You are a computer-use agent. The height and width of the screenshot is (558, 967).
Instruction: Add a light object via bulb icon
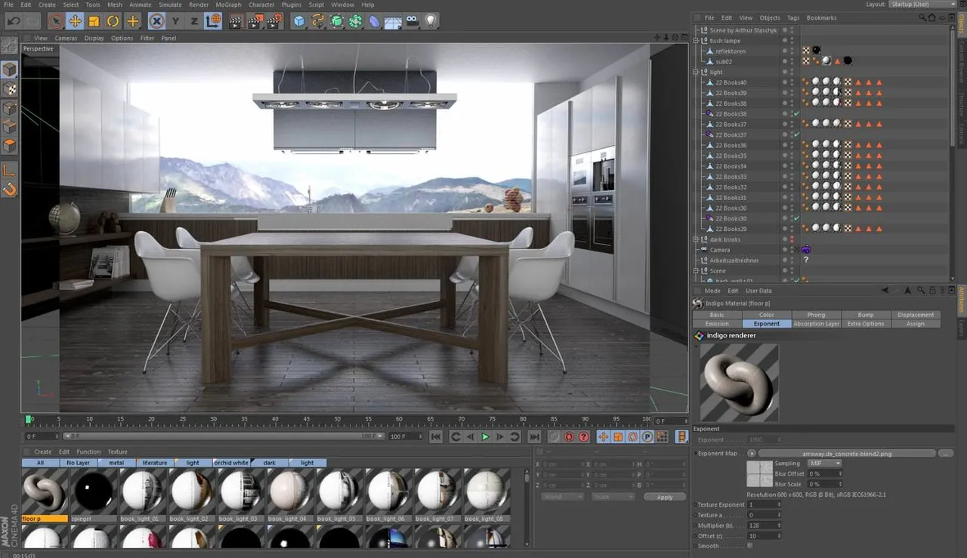[431, 21]
